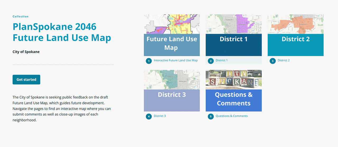Open the District 2 card thumbnail
Viewport: 338px width, 147px height.
(295, 35)
